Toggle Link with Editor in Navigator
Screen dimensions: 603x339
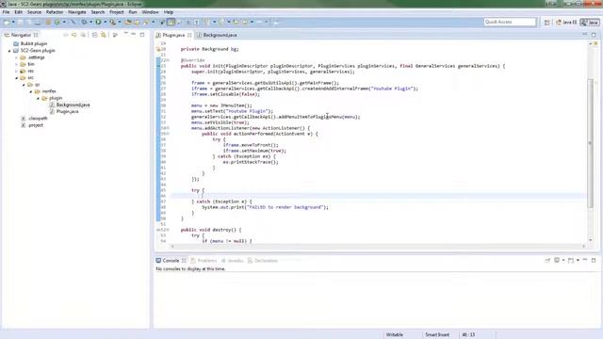[104, 35]
